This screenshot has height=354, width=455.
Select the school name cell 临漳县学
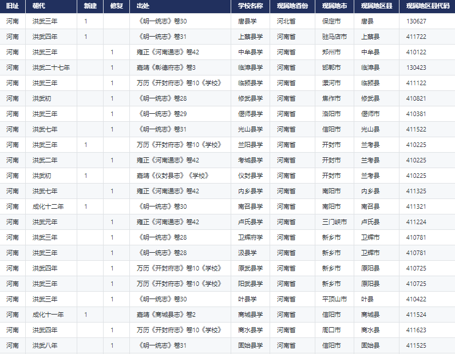point(251,67)
